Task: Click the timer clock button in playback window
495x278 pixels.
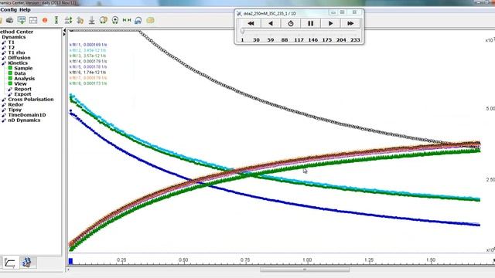Action: click(x=291, y=23)
